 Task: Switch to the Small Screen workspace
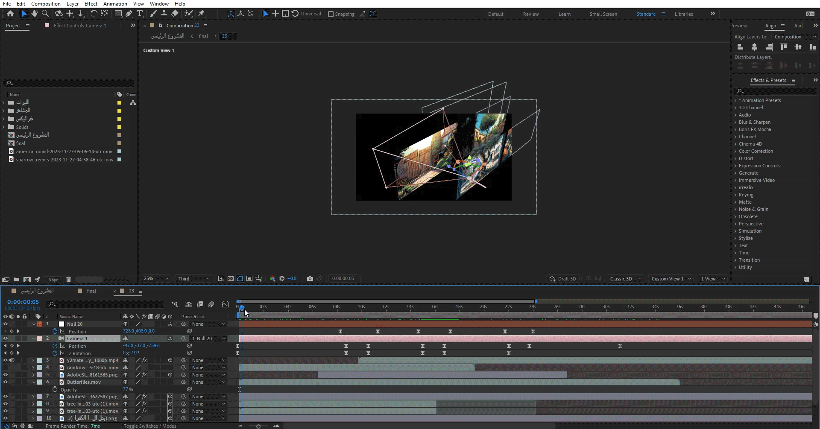pyautogui.click(x=603, y=14)
